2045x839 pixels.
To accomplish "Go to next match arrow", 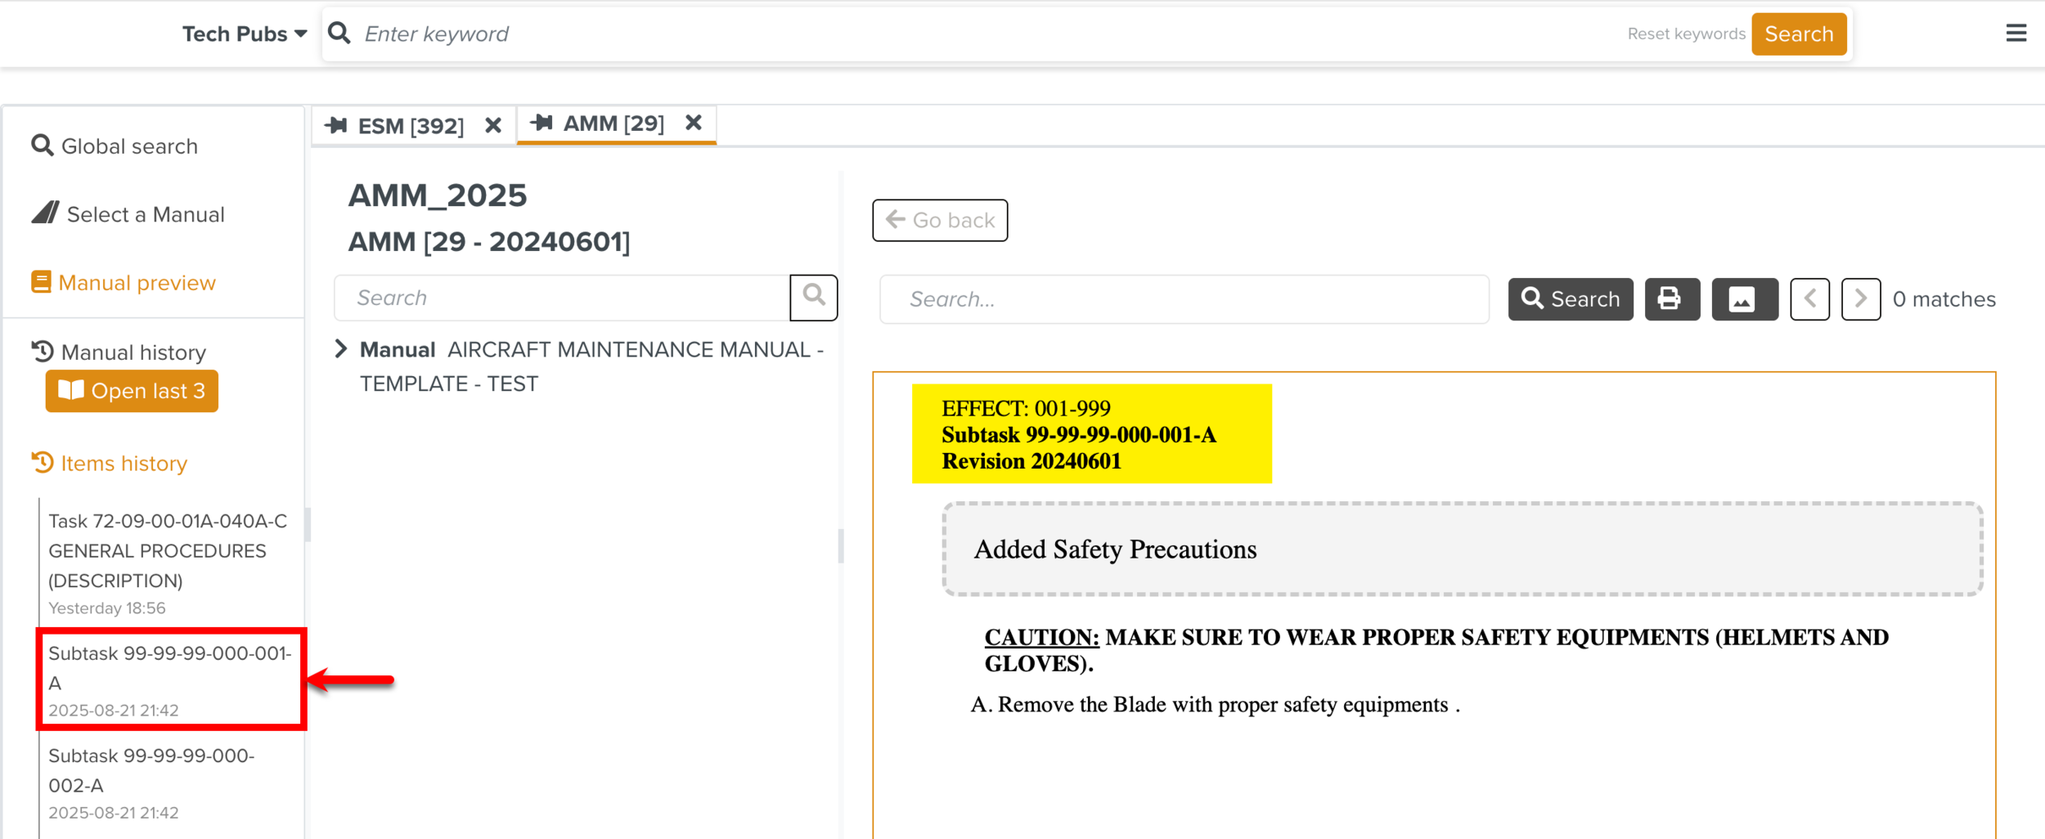I will (x=1861, y=299).
